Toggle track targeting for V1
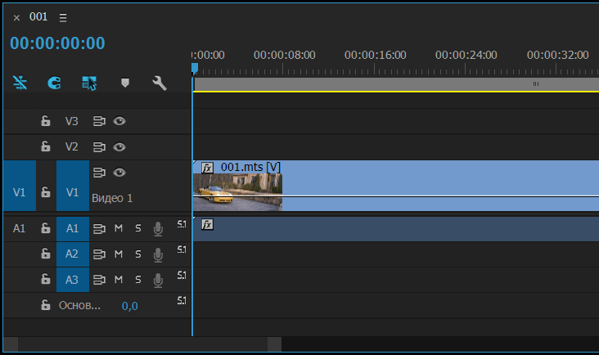Screen dimensions: 599x355 73,186
